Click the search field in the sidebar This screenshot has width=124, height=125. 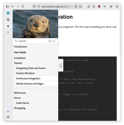click(35, 41)
